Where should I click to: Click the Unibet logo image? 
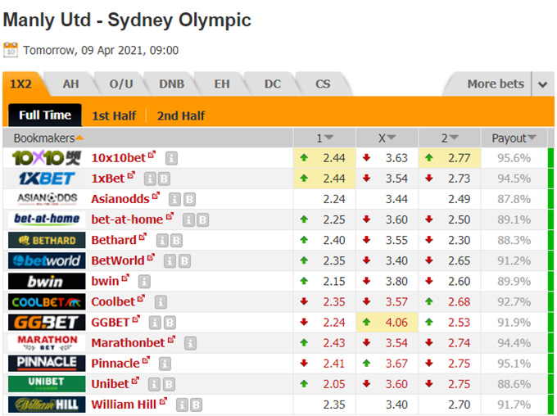[47, 384]
